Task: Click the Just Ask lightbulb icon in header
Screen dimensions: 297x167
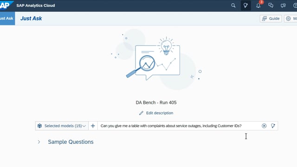Action: tap(245, 5)
